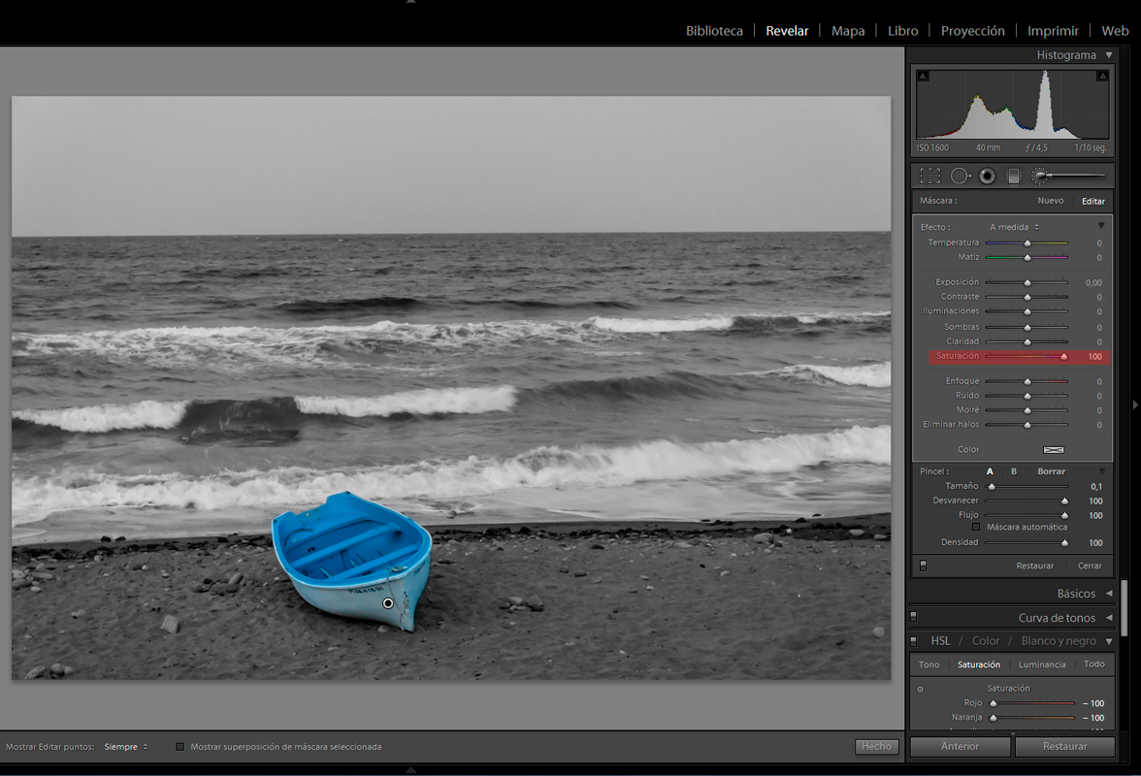Click the bottom filmstrip expand arrow
Image resolution: width=1141 pixels, height=776 pixels.
point(411,769)
